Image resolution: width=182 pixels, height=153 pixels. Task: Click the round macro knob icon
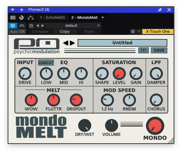(x=21, y=18)
